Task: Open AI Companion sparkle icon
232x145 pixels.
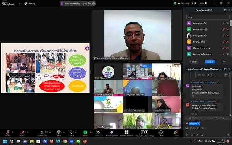Action: (112, 132)
